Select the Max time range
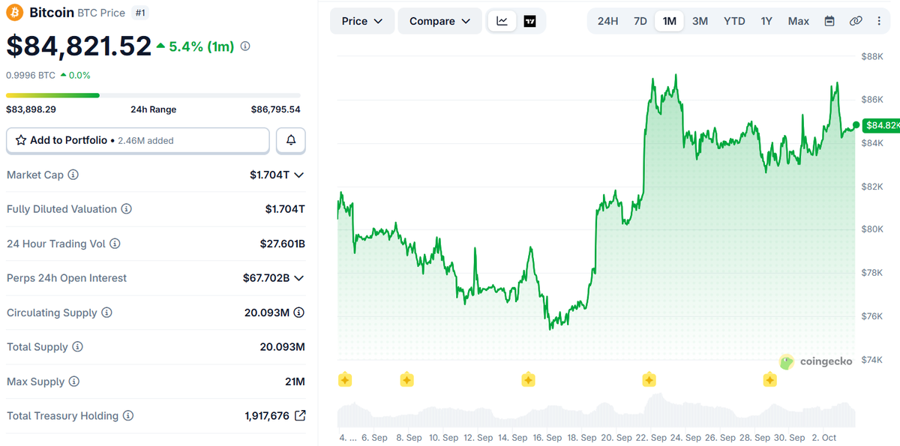 pos(799,21)
